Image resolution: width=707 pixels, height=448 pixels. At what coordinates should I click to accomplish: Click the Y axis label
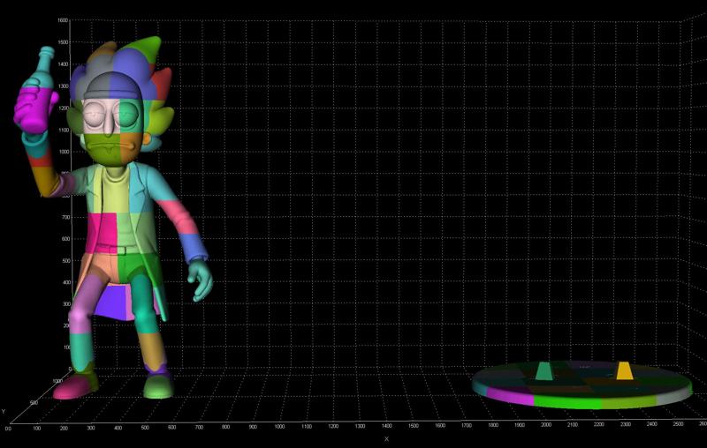(x=4, y=411)
